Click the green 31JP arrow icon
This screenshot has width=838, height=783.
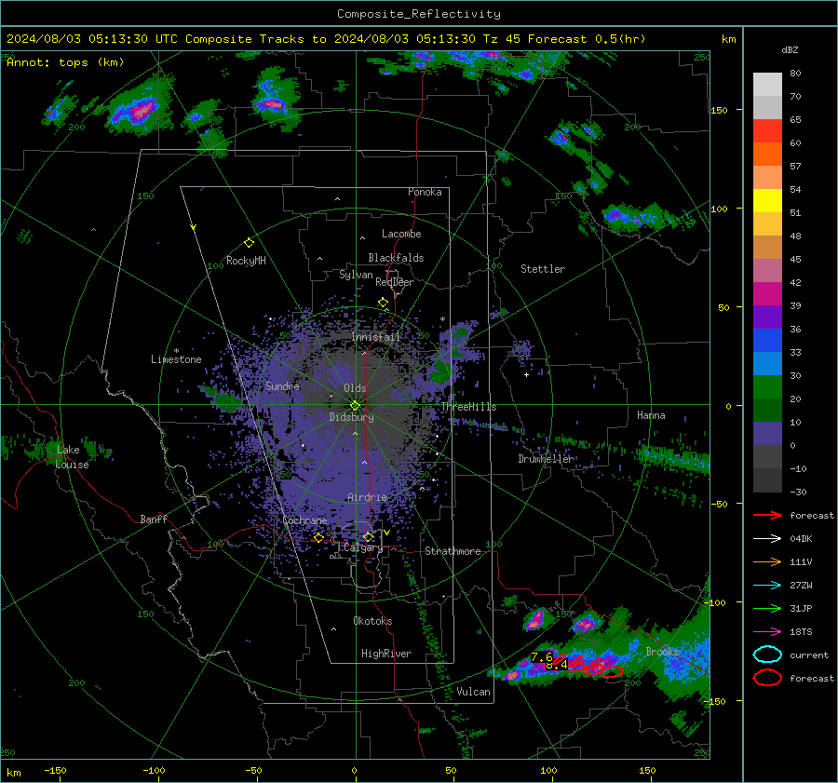coord(767,608)
